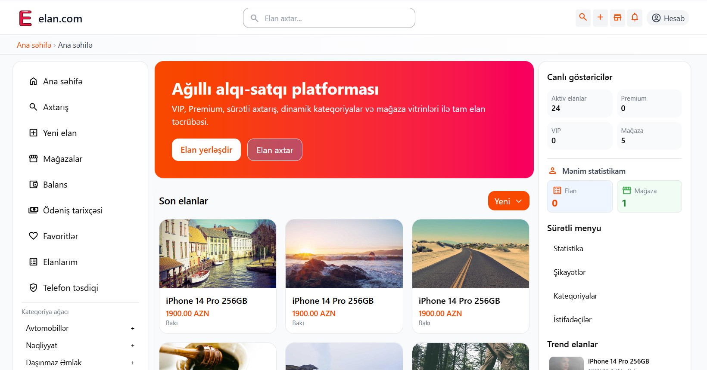
Task: Open Telefon təsdiqi shield item
Action: pyautogui.click(x=70, y=288)
